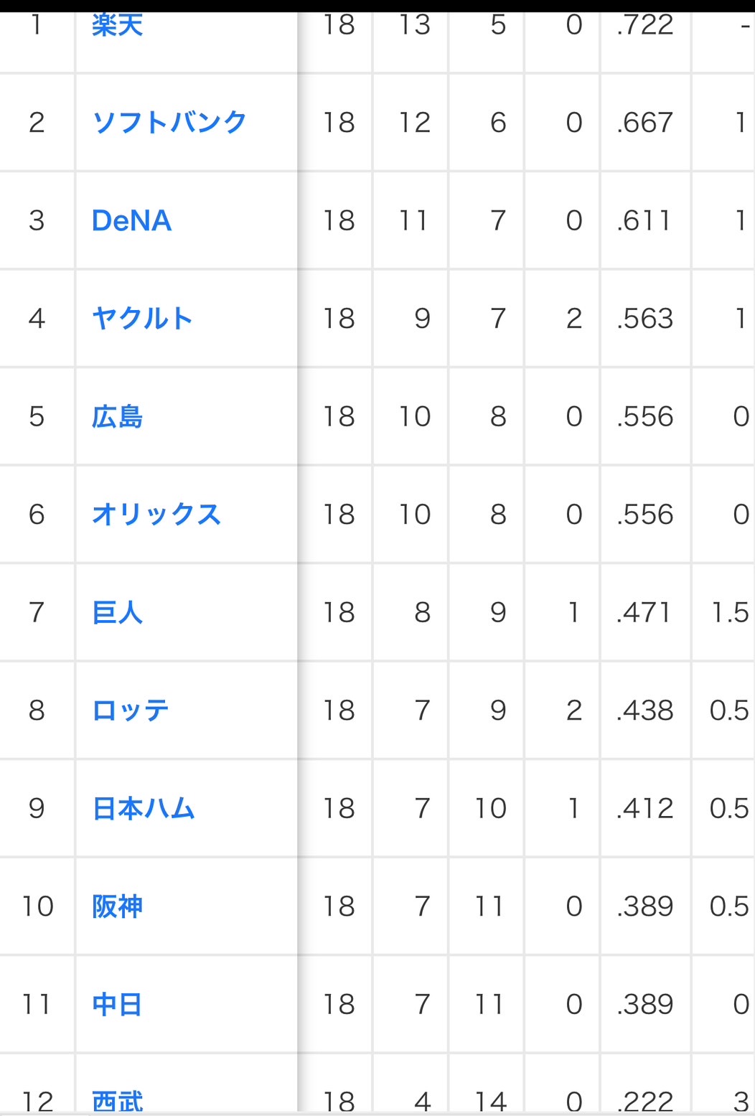Select the .611 winning percentage for DeNA
The image size is (755, 1116).
click(x=644, y=220)
